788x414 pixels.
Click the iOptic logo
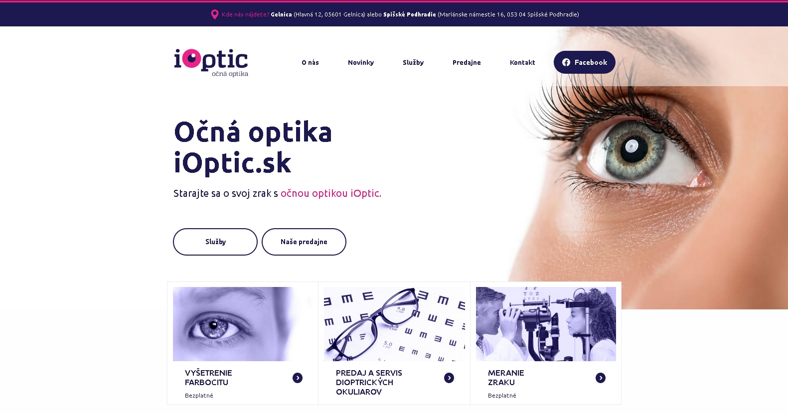tap(211, 63)
